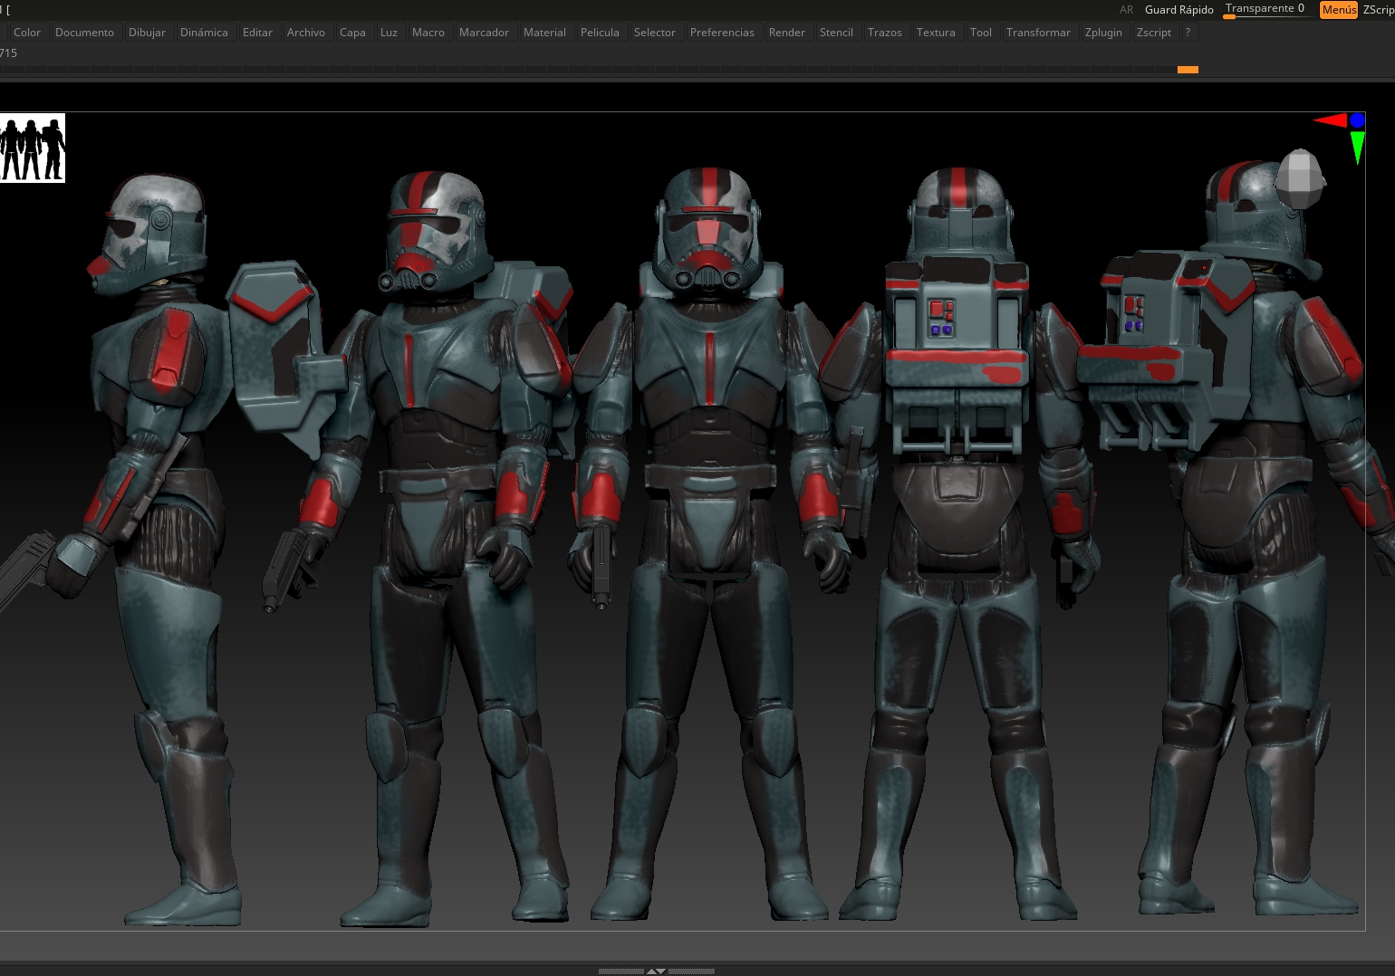Click the silhouette thumbnail in the canvas corner

(33, 148)
